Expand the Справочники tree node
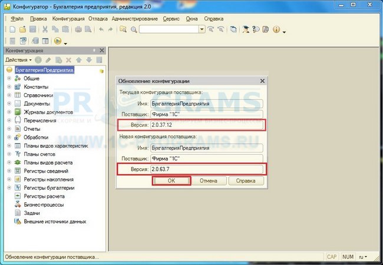383x265 pixels. [9, 95]
